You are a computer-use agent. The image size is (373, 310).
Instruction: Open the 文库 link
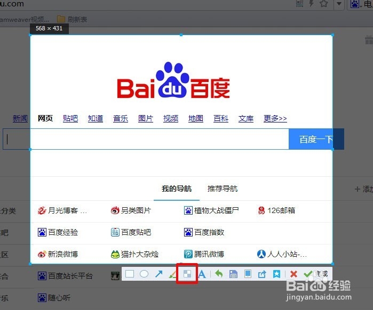point(246,118)
